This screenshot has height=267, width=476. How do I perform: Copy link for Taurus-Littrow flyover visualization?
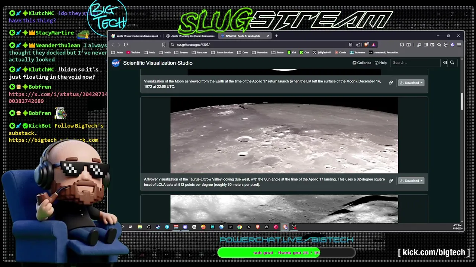point(391,181)
